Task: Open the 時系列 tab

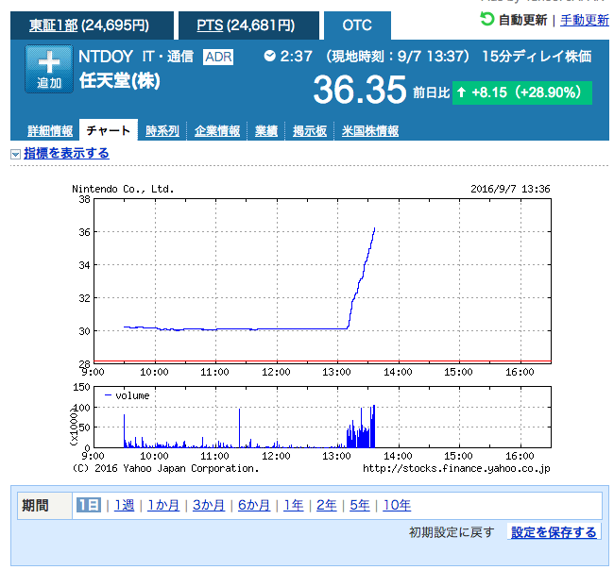Action: click(162, 130)
